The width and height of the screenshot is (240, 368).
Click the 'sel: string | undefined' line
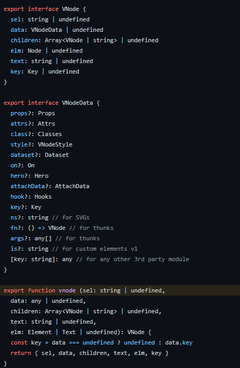50,19
